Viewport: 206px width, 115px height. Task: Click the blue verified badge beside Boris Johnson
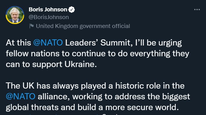click(x=72, y=10)
